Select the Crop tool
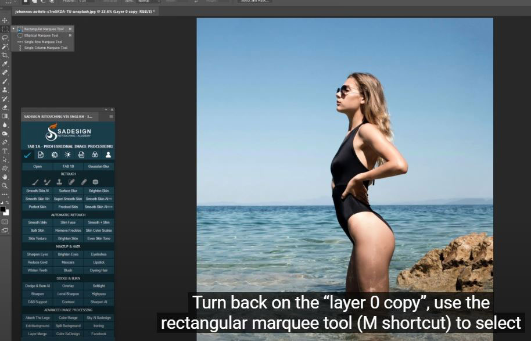 [5, 55]
